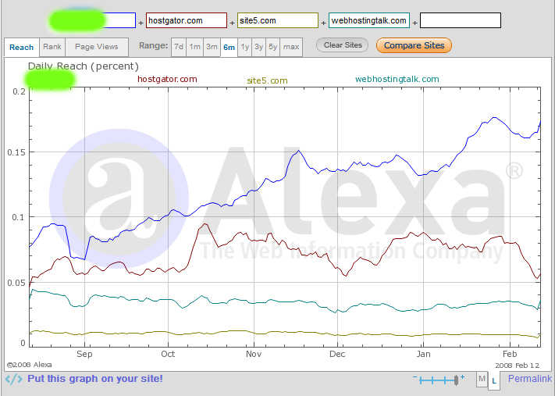Focus the first blurred site field
This screenshot has height=396, width=555.
95,20
